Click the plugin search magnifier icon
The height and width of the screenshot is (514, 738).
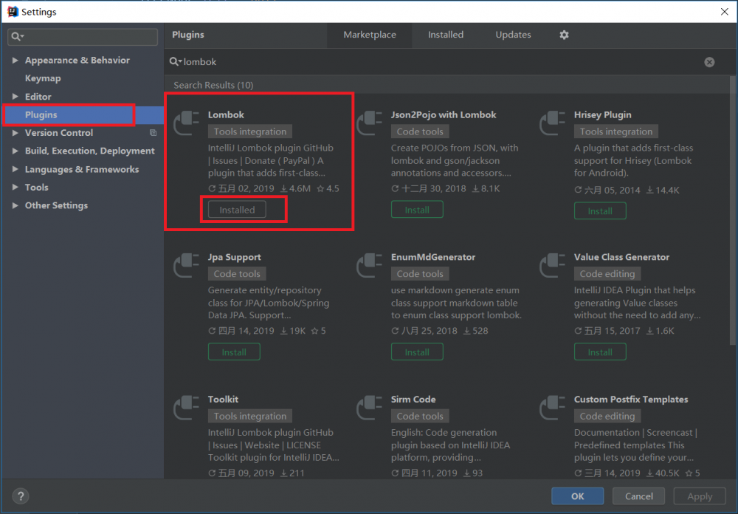click(x=176, y=62)
